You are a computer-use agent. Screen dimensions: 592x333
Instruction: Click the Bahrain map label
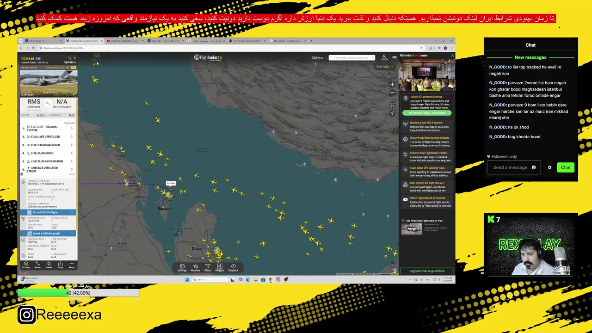coord(164,209)
